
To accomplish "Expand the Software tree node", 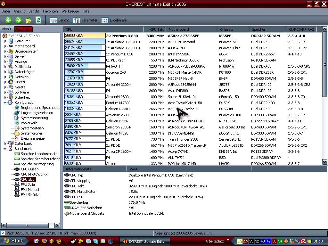I will click(5, 92).
